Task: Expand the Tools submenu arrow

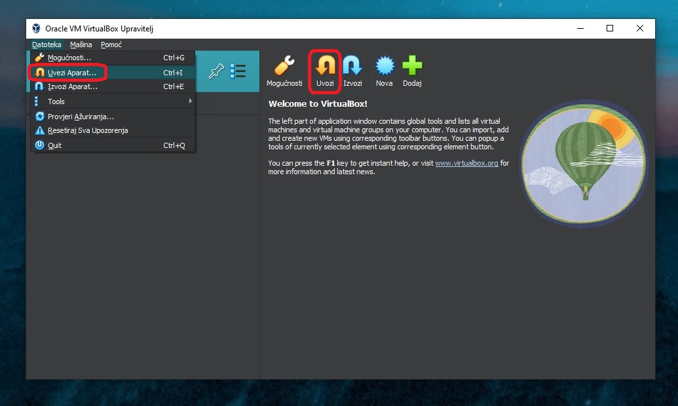Action: coord(190,101)
